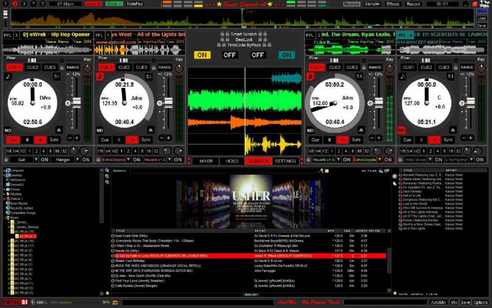The image size is (492, 308).
Task: Click folder icon right of search field
Action: (x=327, y=171)
